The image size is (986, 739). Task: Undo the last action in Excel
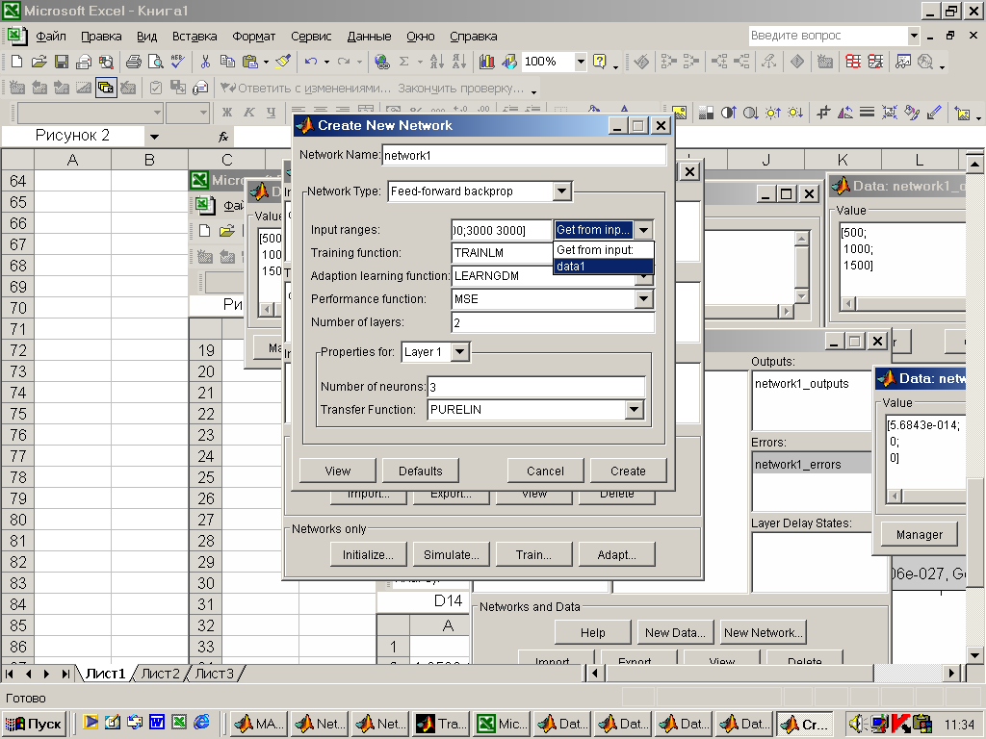(x=311, y=62)
